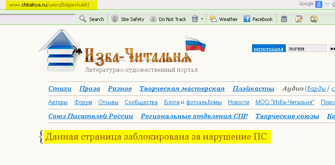This screenshot has height=165, width=335.
Task: Click the Литературно-художественный портал subtitle
Action: tap(141, 70)
